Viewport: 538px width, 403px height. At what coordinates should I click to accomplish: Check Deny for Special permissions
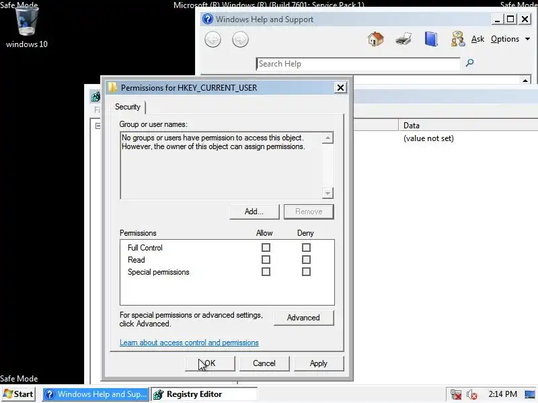point(306,272)
